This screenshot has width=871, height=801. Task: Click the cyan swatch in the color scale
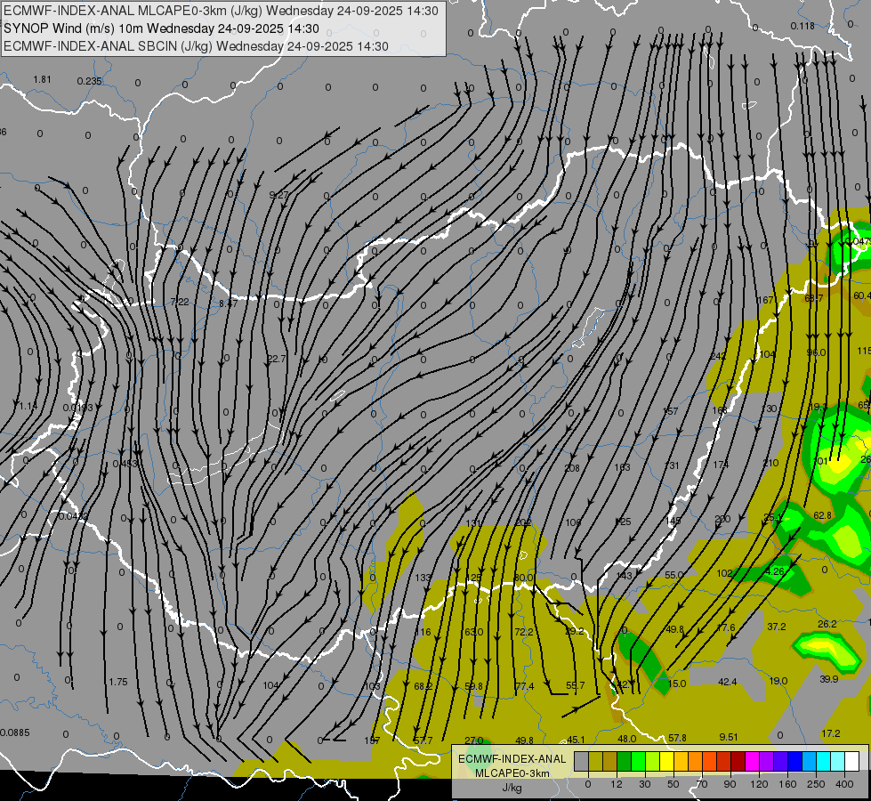(x=823, y=761)
